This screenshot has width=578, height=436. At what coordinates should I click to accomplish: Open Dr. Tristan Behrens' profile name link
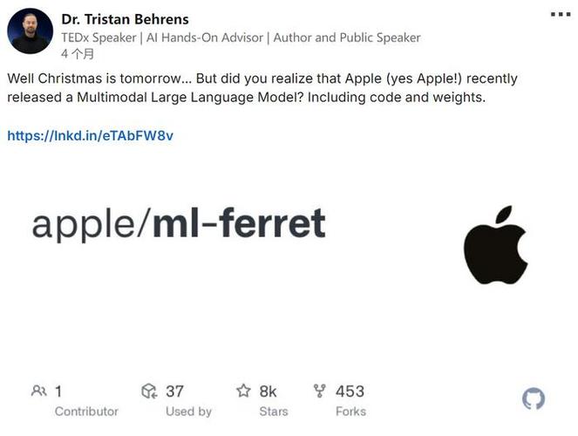pyautogui.click(x=125, y=18)
